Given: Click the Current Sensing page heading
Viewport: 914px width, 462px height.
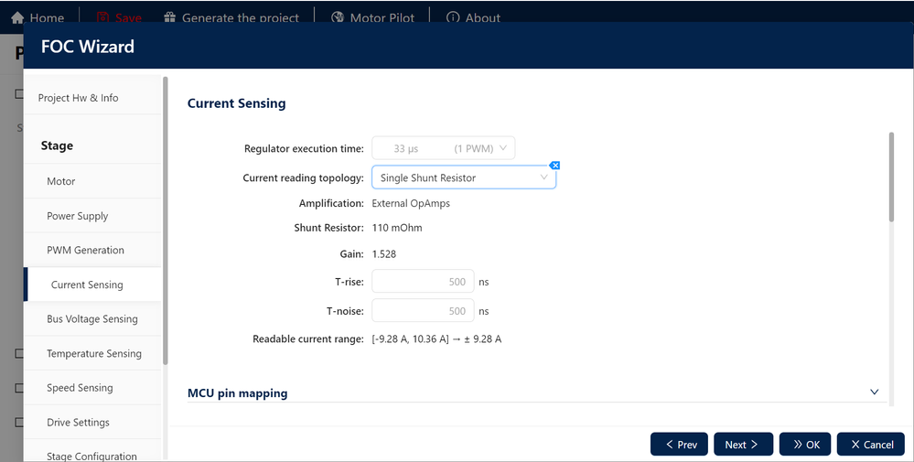Looking at the screenshot, I should pos(237,103).
